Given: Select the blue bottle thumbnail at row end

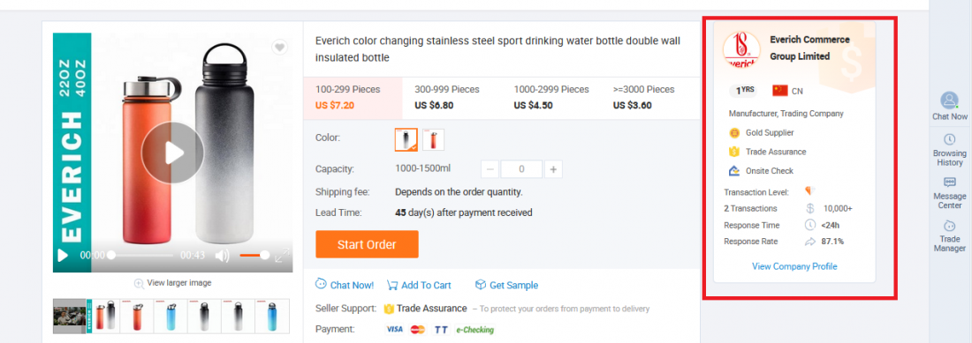Looking at the screenshot, I should pyautogui.click(x=272, y=316).
